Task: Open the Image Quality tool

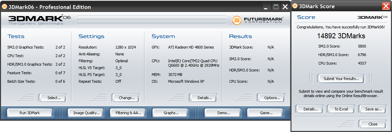Action: [x=86, y=113]
